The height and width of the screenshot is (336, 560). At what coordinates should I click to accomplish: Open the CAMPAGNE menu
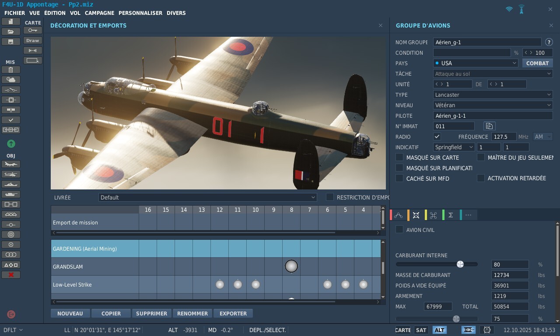pos(99,13)
